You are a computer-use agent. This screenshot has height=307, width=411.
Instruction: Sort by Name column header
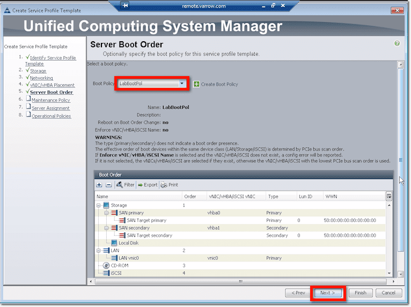point(138,196)
